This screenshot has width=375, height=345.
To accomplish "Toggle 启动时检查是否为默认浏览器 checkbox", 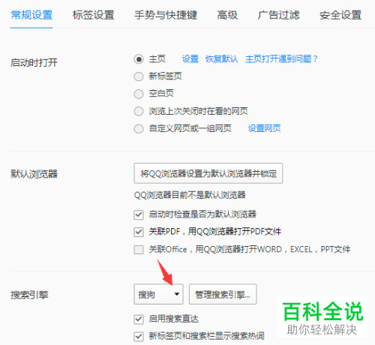I will pyautogui.click(x=139, y=214).
